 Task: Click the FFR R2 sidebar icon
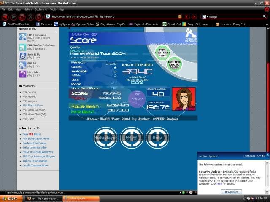22,64
